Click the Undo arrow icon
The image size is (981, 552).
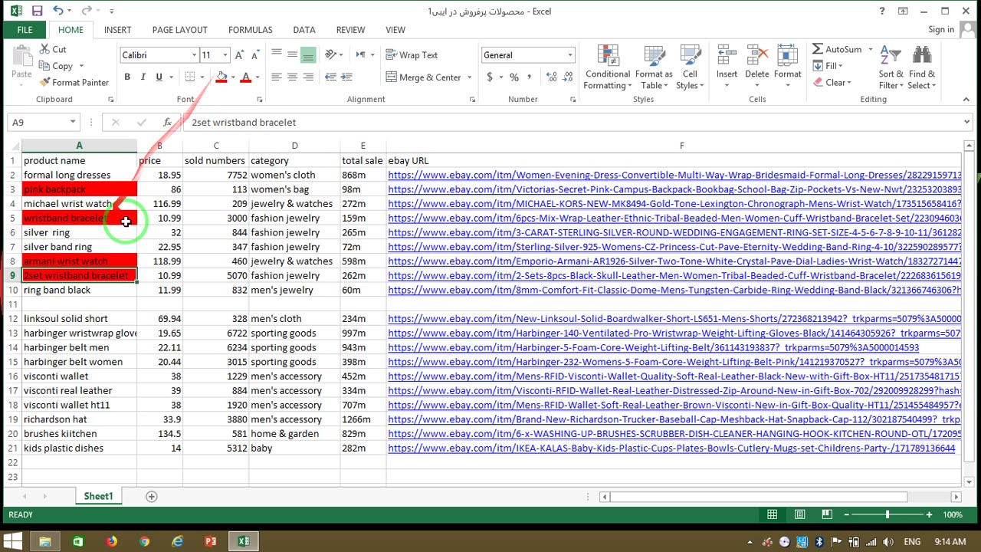[x=58, y=11]
